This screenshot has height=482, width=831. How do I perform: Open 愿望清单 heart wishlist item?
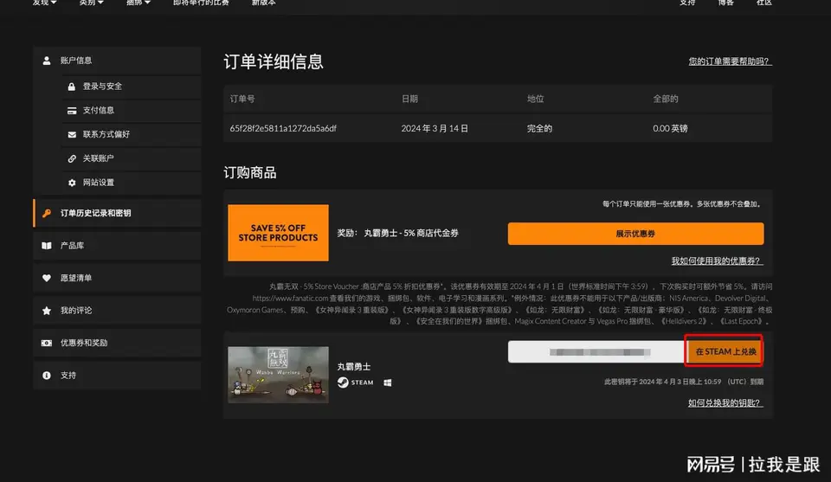click(x=117, y=278)
